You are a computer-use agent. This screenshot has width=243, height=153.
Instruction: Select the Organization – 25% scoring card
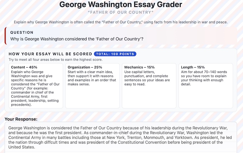92,86
